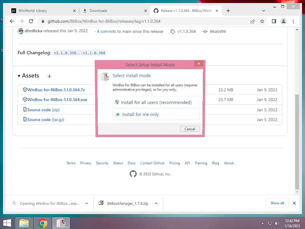
Task: Collapse the Assets section triangle
Action: click(x=19, y=76)
